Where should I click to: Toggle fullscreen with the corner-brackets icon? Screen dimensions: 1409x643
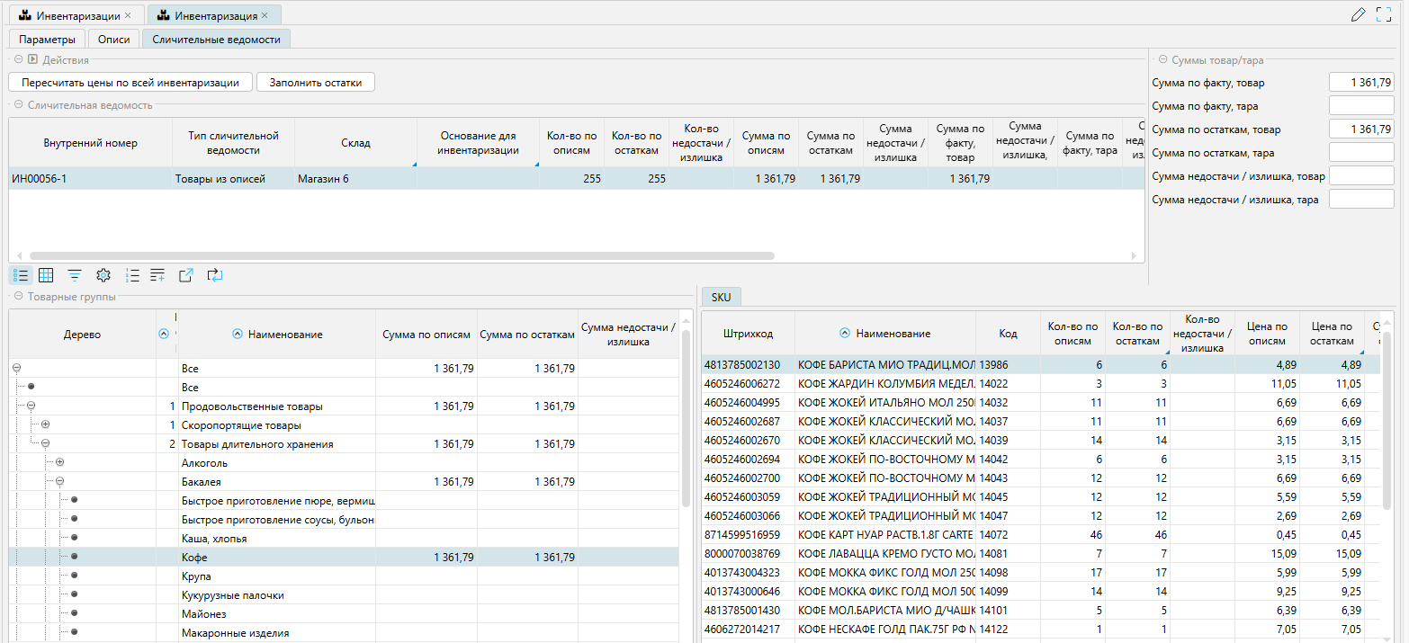[1384, 14]
